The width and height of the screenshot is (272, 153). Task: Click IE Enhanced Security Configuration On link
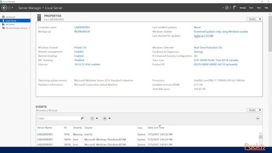[195, 56]
